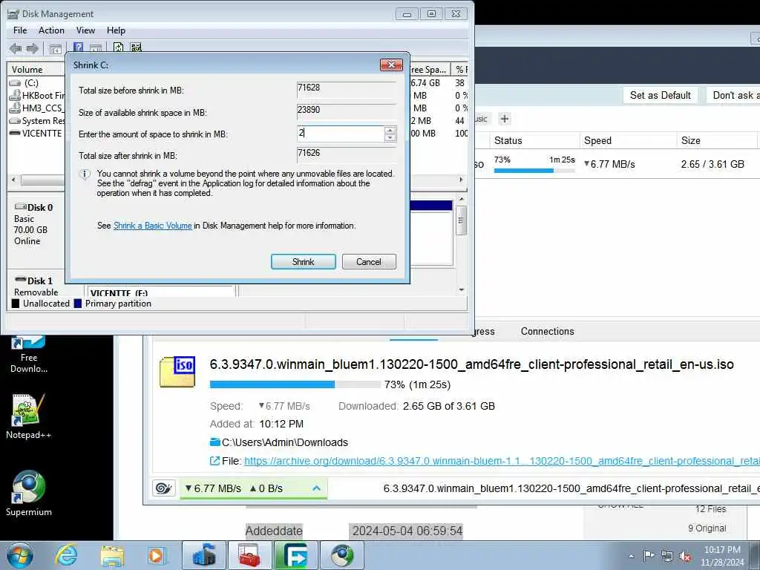
Task: Click the plus icon to add tag
Action: 505,119
